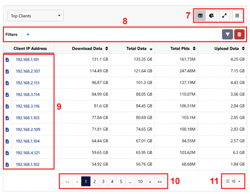Open rows-per-page dropdown showing 10
Screen dimensions: 250x194
(x=233, y=181)
